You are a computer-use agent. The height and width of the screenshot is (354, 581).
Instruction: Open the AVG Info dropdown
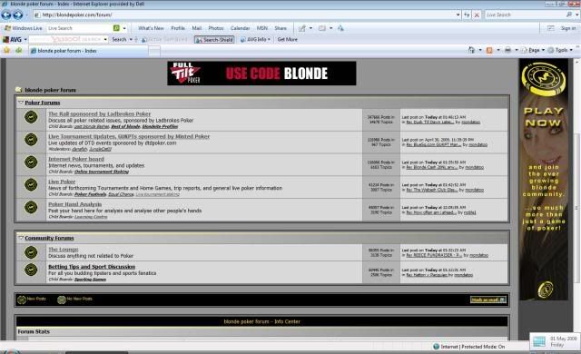pos(255,40)
